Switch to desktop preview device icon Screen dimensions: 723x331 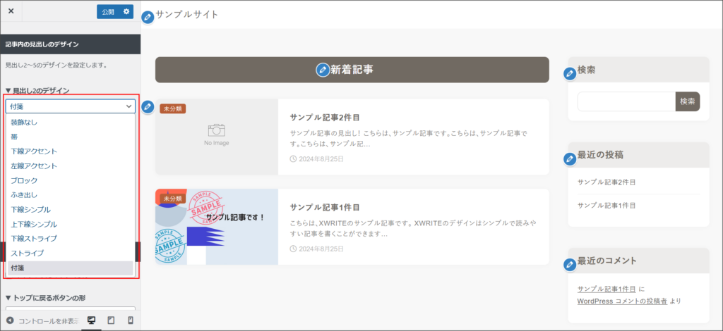click(91, 320)
